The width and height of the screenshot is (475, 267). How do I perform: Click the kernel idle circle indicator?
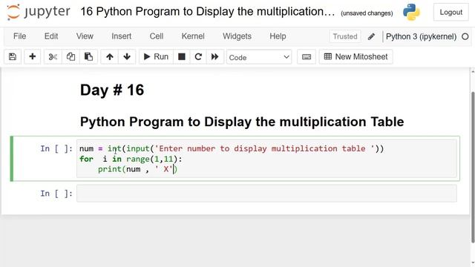pyautogui.click(x=465, y=36)
